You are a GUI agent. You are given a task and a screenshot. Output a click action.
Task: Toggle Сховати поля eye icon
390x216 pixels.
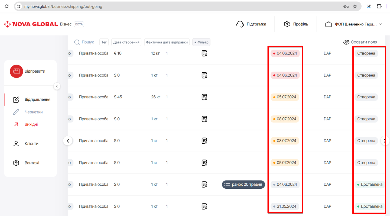coord(346,42)
